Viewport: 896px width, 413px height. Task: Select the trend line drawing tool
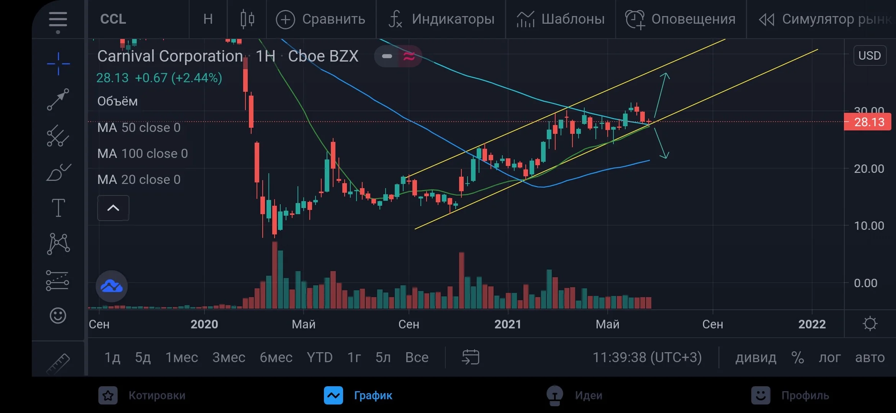coord(58,99)
